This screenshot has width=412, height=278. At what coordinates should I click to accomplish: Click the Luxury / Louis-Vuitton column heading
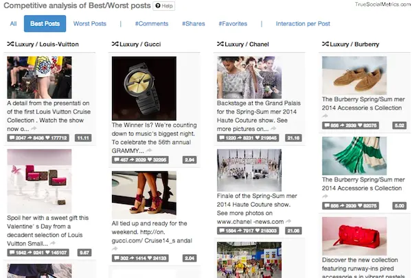click(x=47, y=44)
